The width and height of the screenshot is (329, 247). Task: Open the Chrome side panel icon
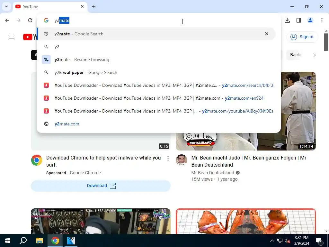click(x=299, y=20)
